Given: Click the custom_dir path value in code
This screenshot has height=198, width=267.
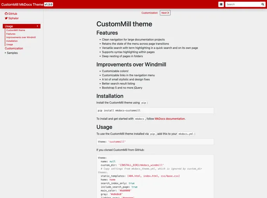Looking at the screenshot, I should click(141, 165).
